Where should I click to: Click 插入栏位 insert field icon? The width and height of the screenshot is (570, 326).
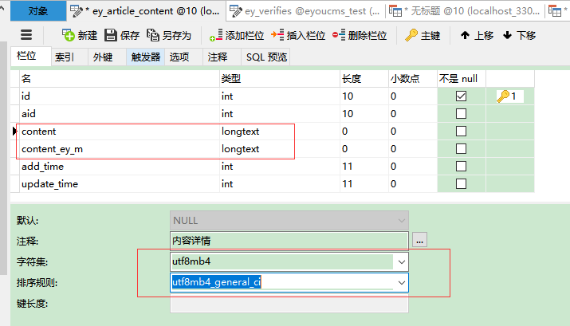click(277, 36)
